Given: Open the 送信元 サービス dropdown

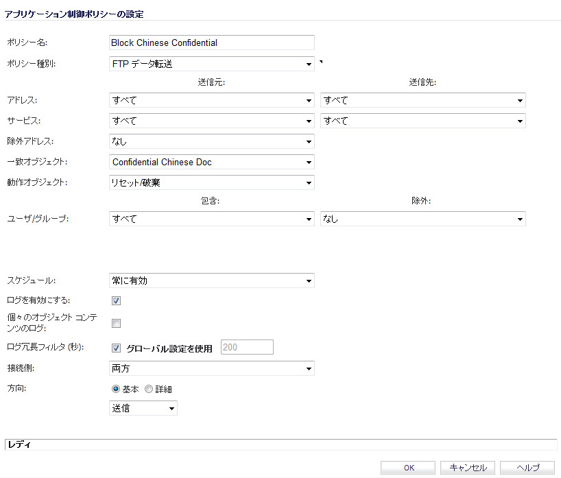Looking at the screenshot, I should [211, 121].
